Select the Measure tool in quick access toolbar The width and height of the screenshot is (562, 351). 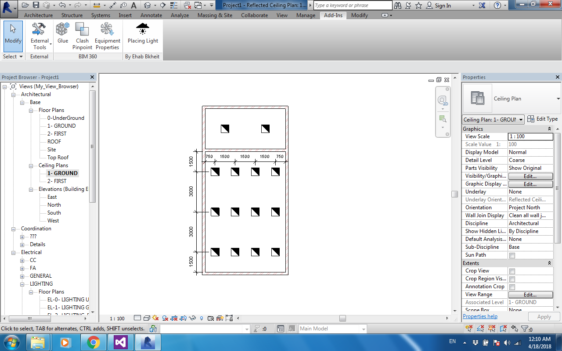97,5
